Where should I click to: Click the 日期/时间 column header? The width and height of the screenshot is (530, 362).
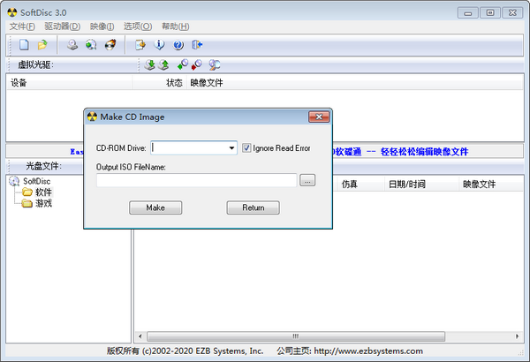pyautogui.click(x=421, y=185)
